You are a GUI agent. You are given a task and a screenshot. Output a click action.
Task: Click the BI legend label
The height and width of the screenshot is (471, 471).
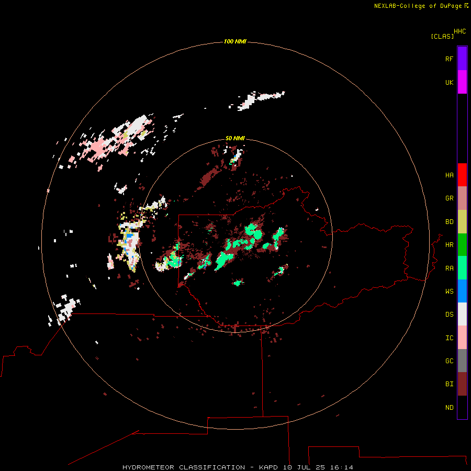click(x=449, y=384)
